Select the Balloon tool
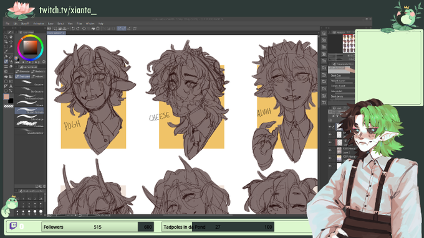424x238 pixels. pyautogui.click(x=6, y=91)
